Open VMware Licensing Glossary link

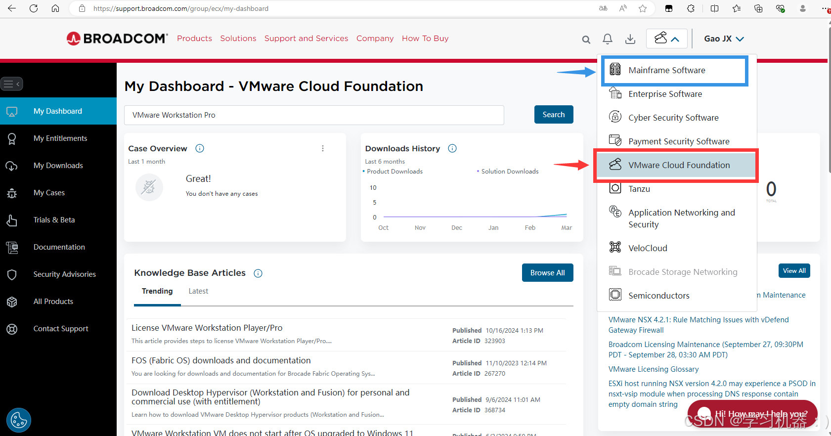click(x=654, y=369)
